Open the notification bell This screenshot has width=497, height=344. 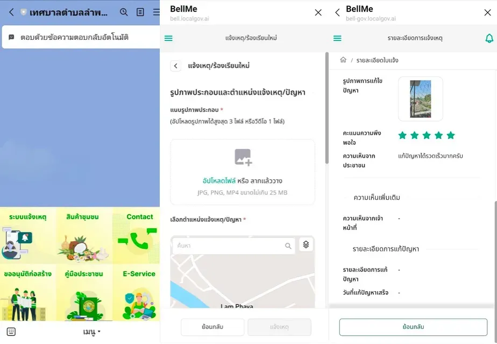point(489,38)
